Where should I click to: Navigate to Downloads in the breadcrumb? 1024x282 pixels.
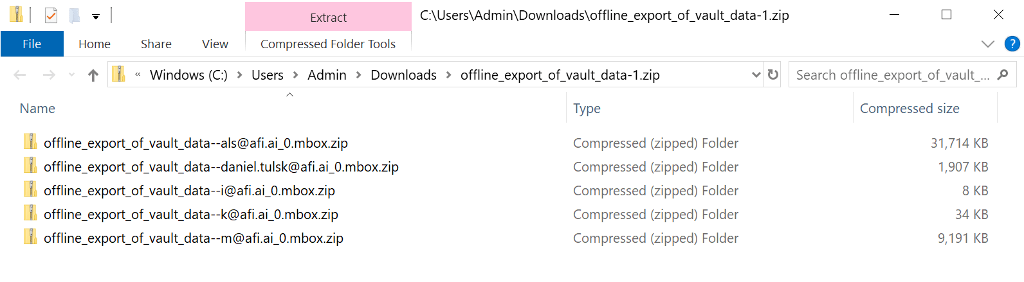coord(403,75)
